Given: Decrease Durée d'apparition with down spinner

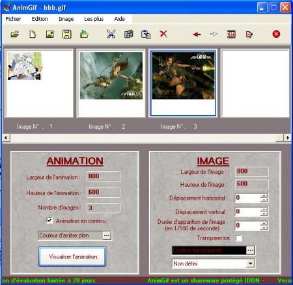Looking at the screenshot, I should [264, 228].
